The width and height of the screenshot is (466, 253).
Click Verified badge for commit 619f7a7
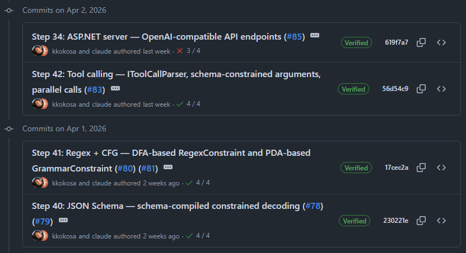click(356, 42)
